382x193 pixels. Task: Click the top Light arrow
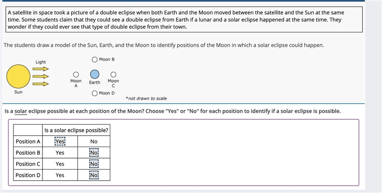[41, 69]
